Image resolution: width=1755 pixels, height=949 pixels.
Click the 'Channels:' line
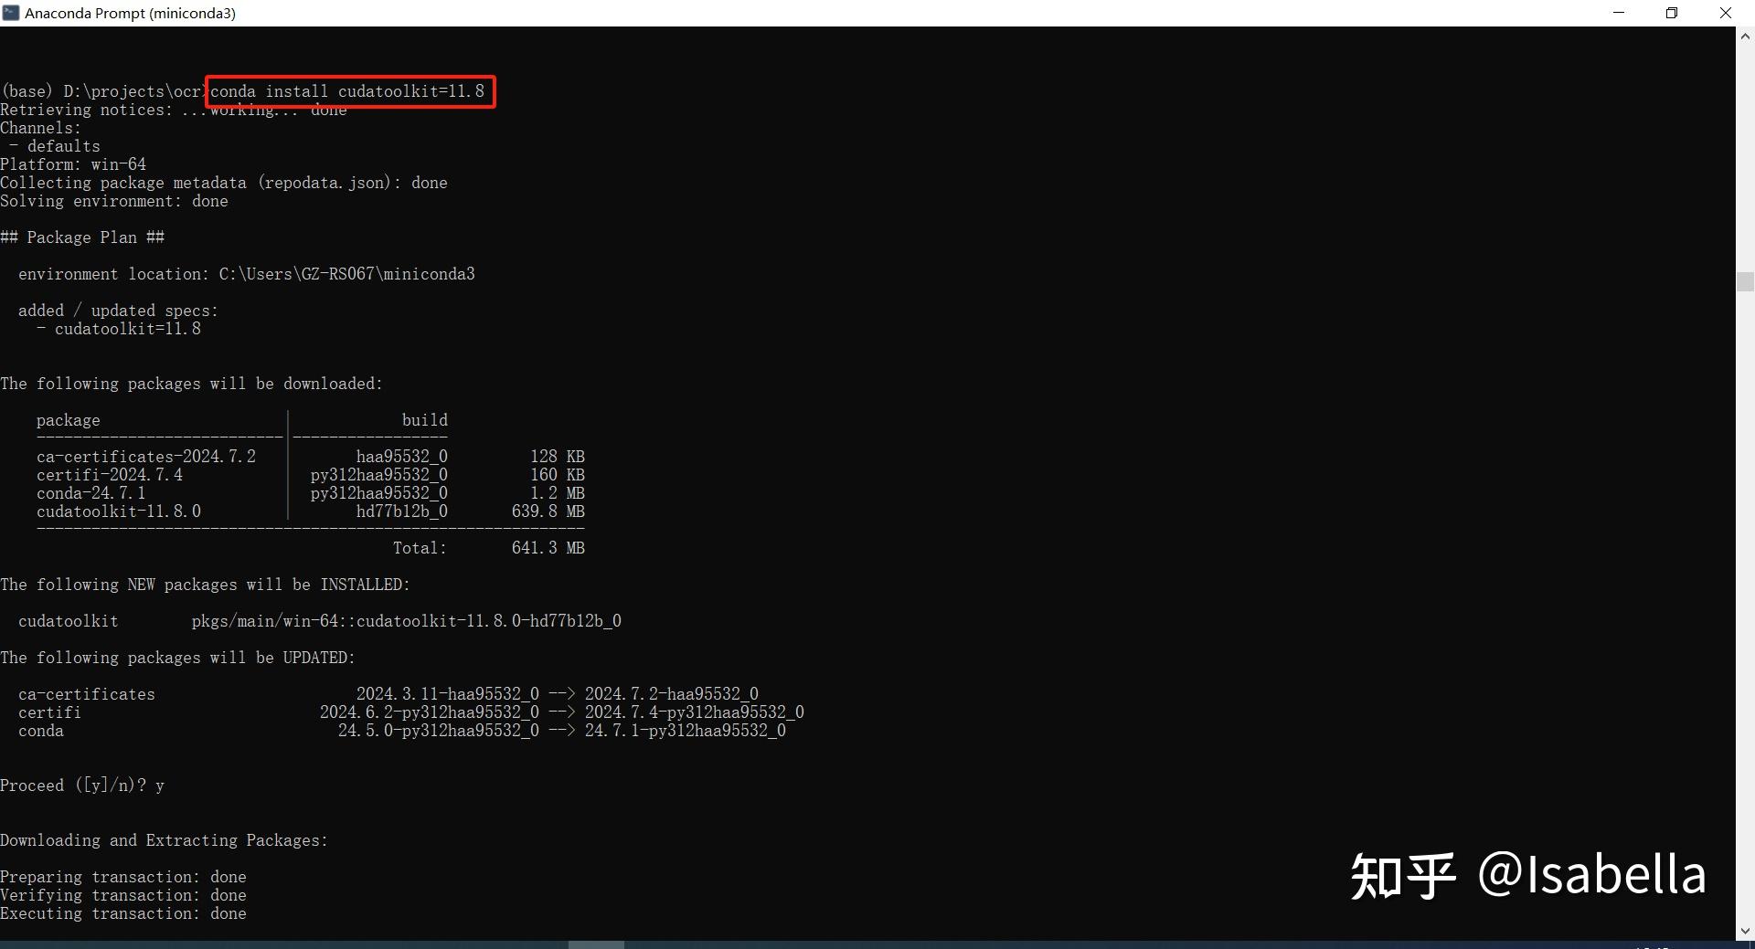pos(41,128)
